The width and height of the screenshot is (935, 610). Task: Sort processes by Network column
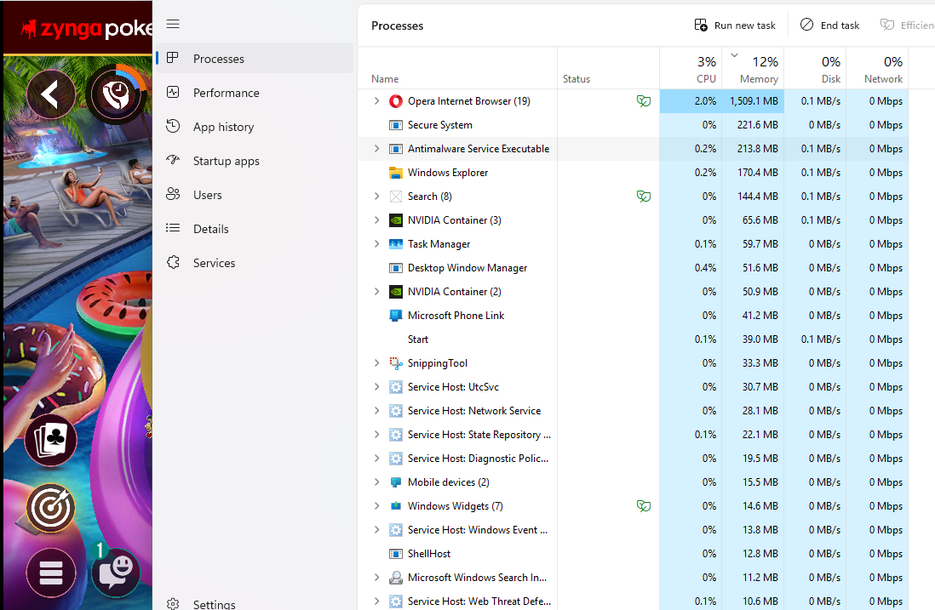[x=877, y=69]
